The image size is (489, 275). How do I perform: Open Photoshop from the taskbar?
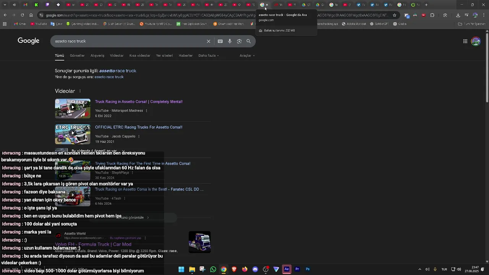coord(308,269)
